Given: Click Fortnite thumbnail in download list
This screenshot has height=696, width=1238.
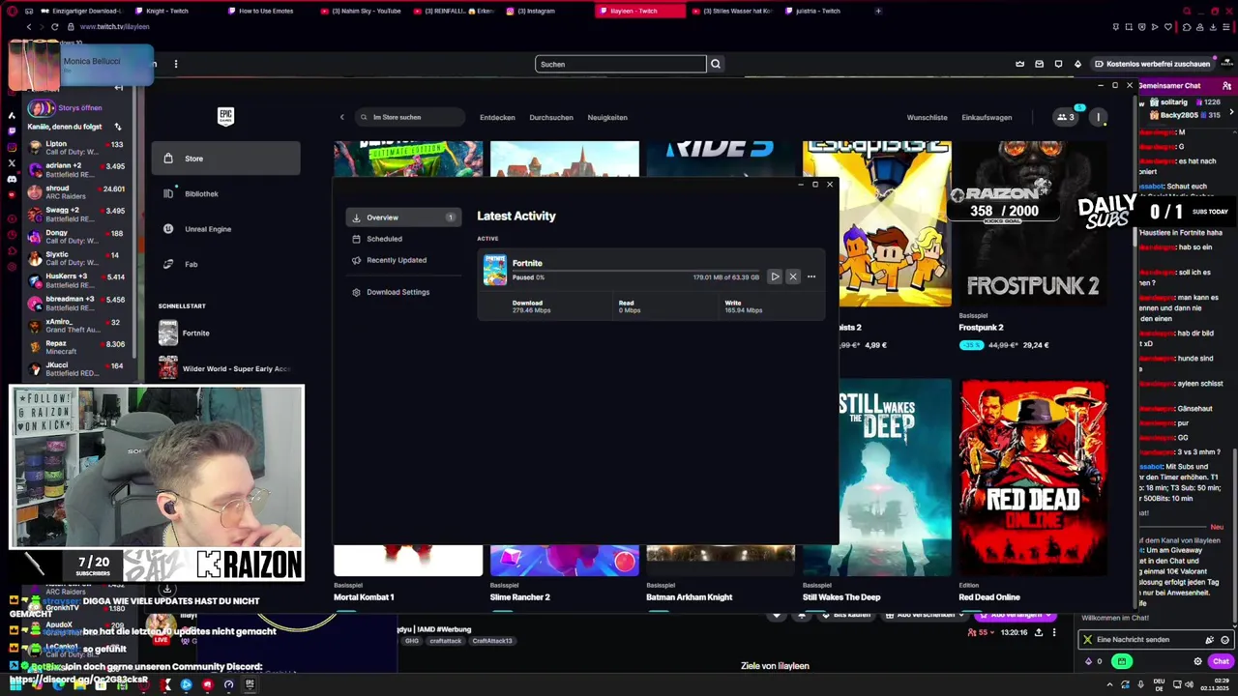Looking at the screenshot, I should click(495, 270).
